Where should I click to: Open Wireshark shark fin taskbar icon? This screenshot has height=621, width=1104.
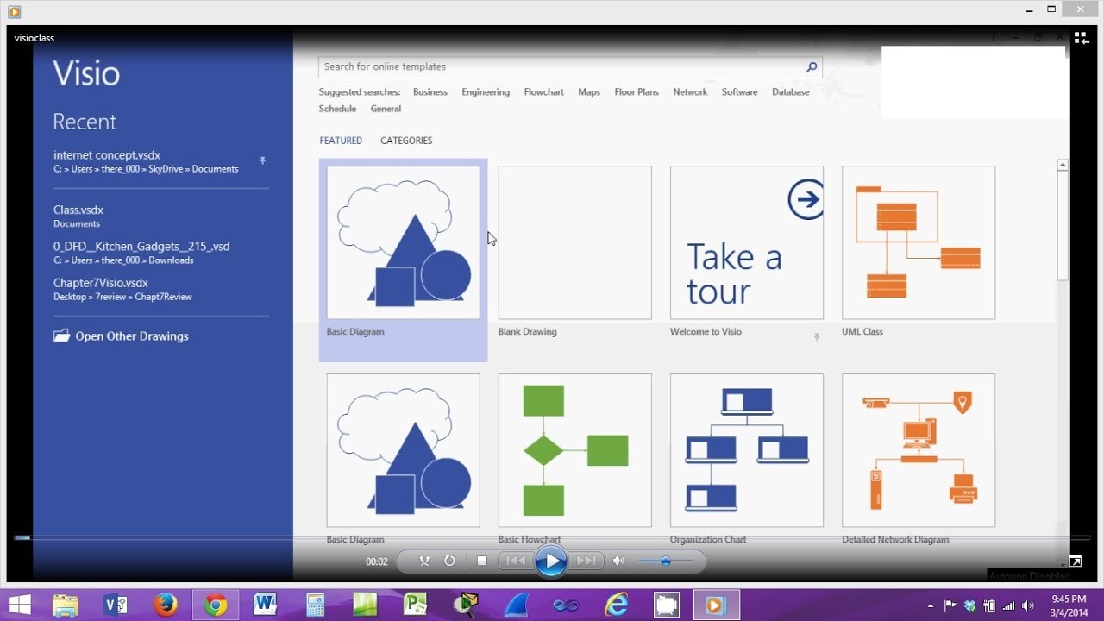tap(516, 605)
